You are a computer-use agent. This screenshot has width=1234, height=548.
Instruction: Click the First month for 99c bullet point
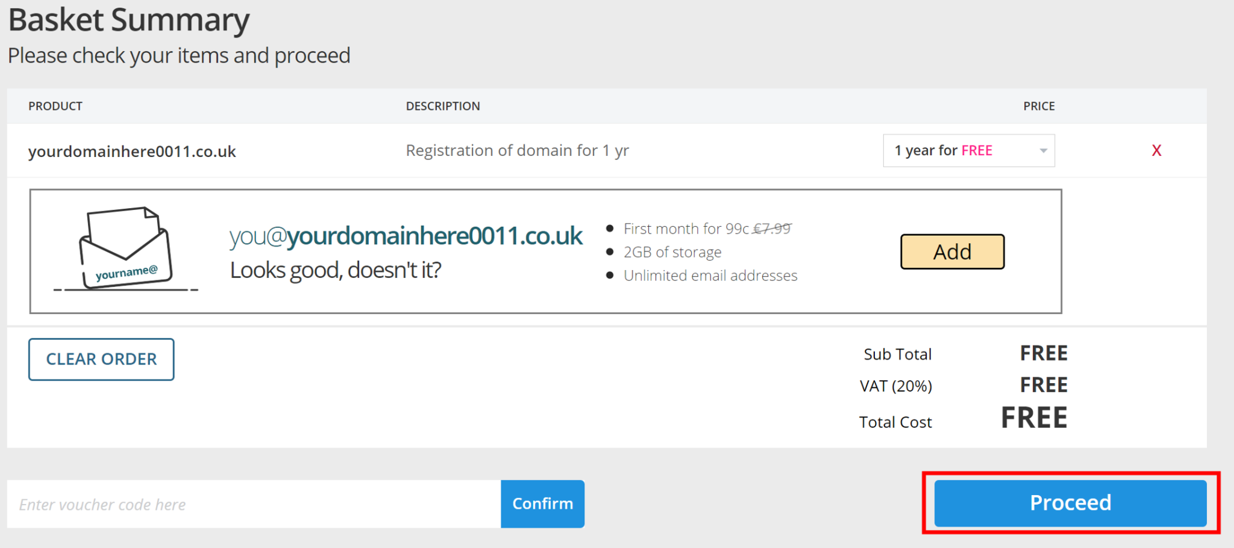coord(687,229)
